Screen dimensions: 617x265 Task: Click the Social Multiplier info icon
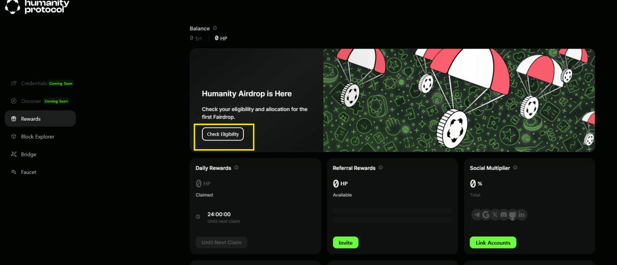[x=515, y=167]
